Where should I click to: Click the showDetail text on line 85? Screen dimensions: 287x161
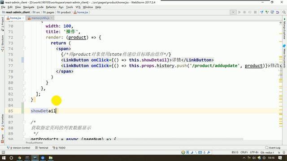pos(43,111)
